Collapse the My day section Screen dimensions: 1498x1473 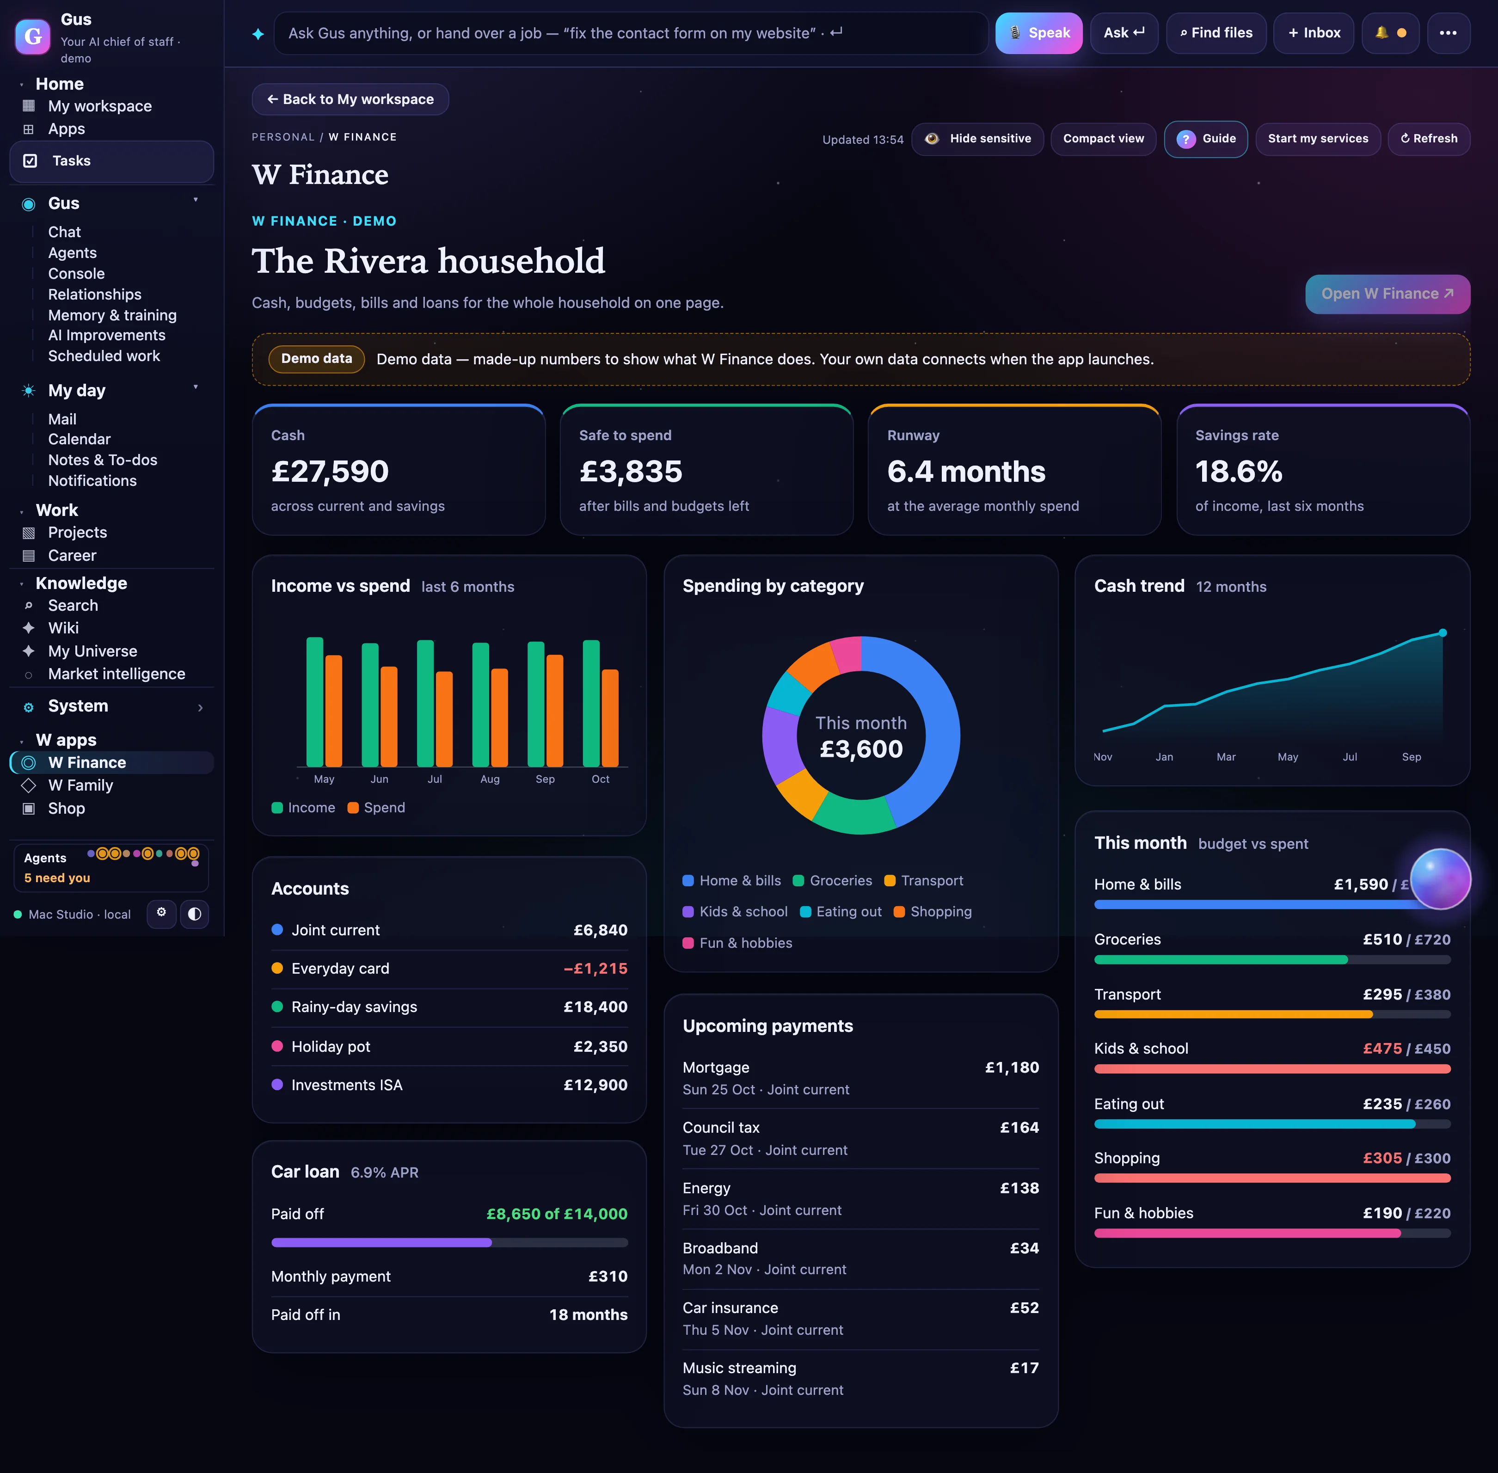196,387
